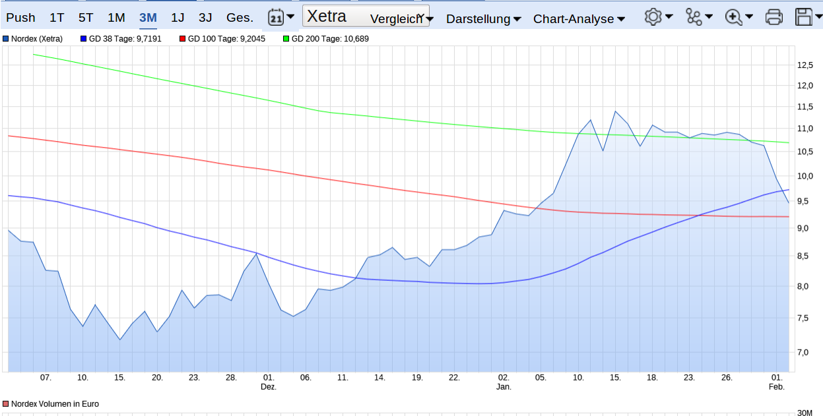Switch to the 1J timeframe tab

pyautogui.click(x=178, y=17)
